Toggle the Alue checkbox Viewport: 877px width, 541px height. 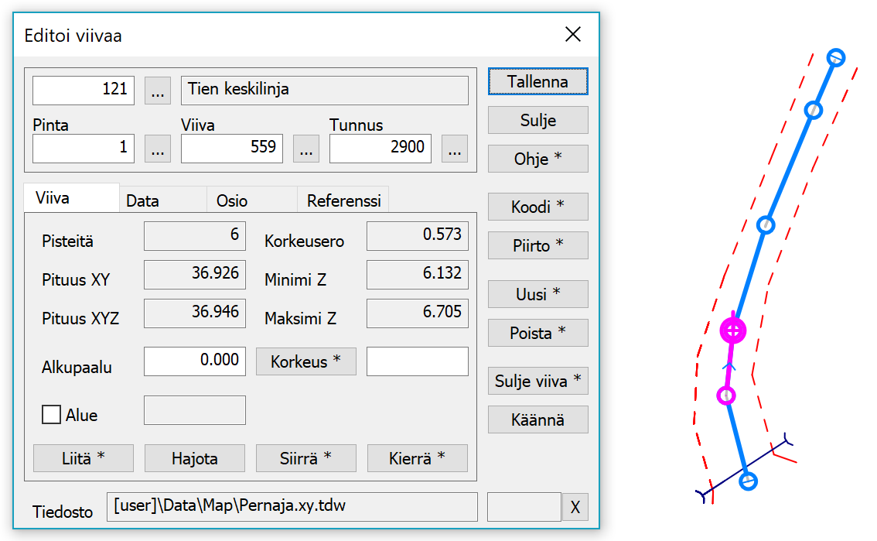pyautogui.click(x=52, y=415)
